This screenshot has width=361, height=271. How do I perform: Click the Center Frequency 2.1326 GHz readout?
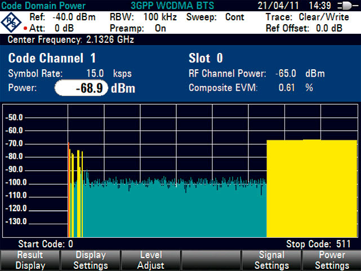(71, 39)
